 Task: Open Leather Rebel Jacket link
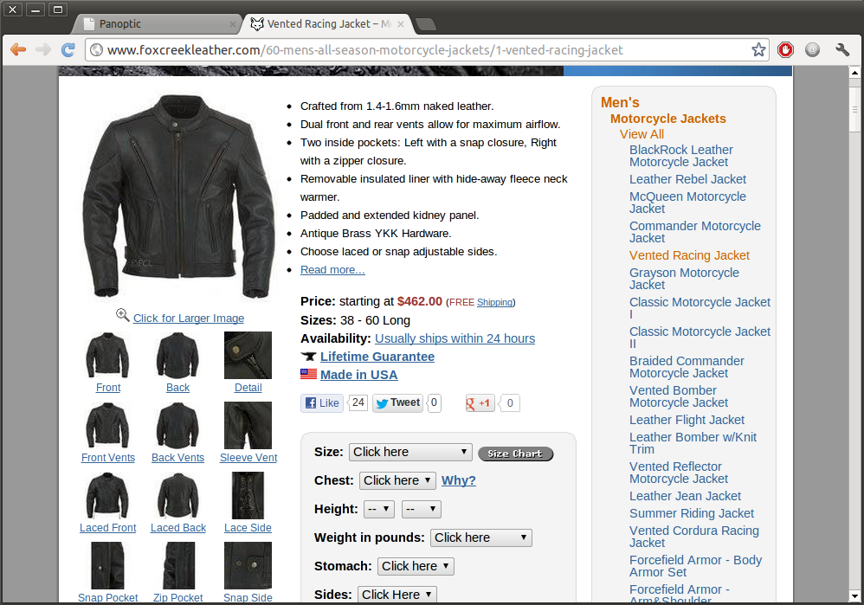pos(687,179)
